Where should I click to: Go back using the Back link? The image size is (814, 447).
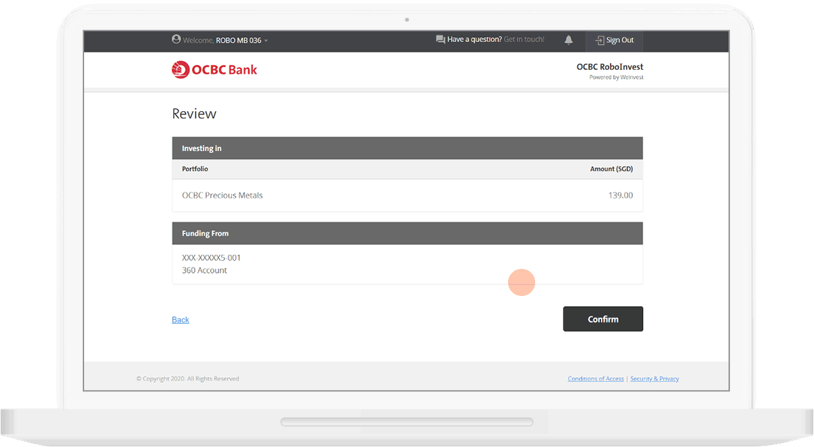tap(180, 320)
